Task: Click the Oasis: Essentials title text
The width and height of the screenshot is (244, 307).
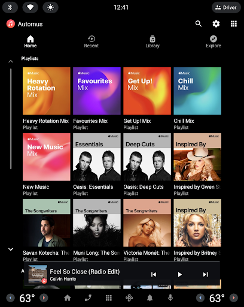Action: (x=93, y=187)
